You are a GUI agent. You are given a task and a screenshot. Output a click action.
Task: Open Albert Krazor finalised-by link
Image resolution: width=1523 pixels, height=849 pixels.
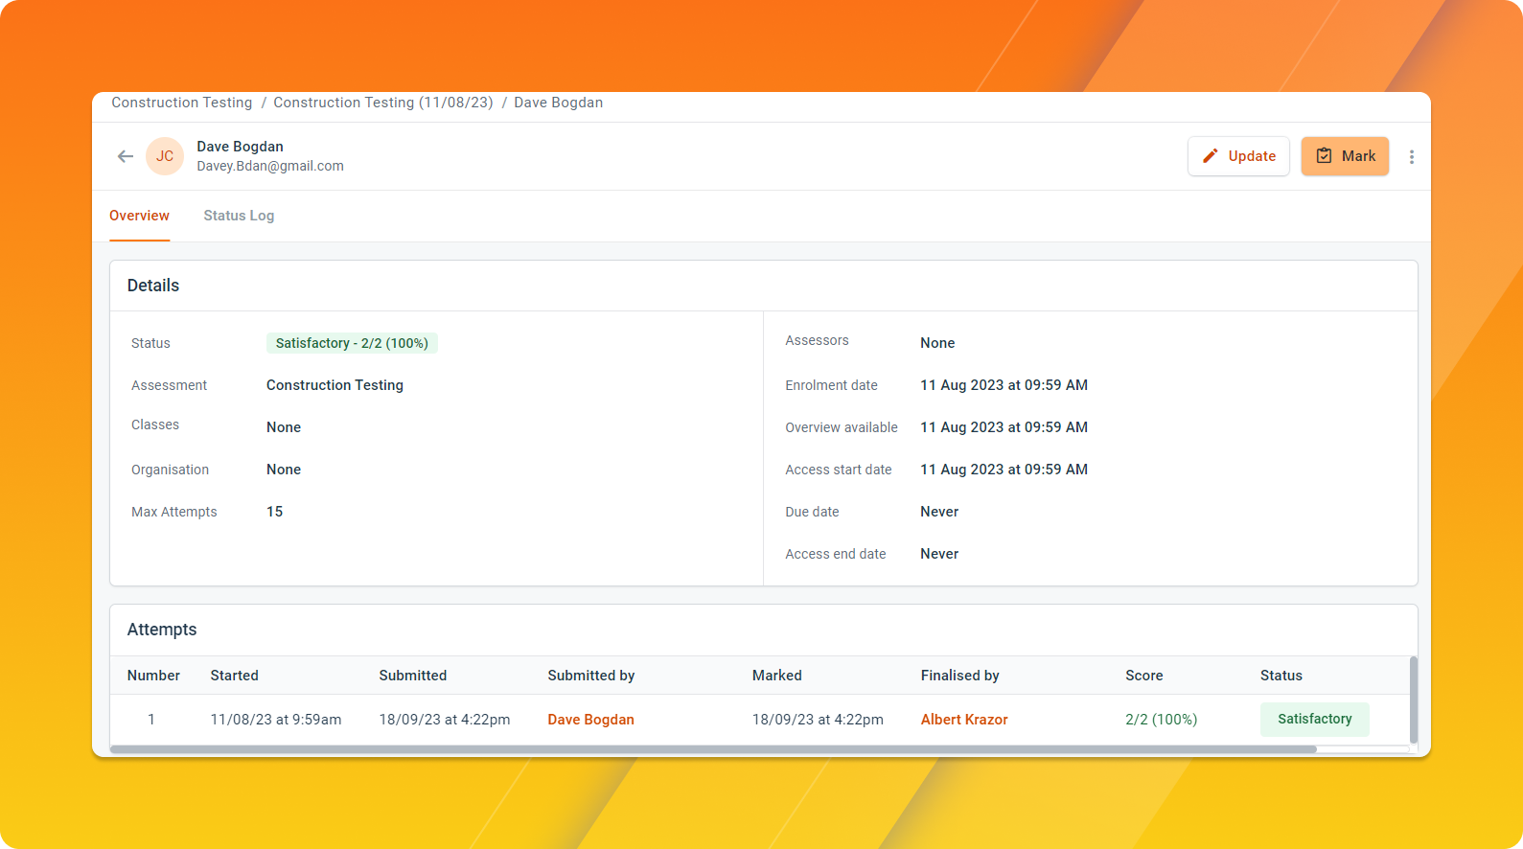click(x=964, y=720)
